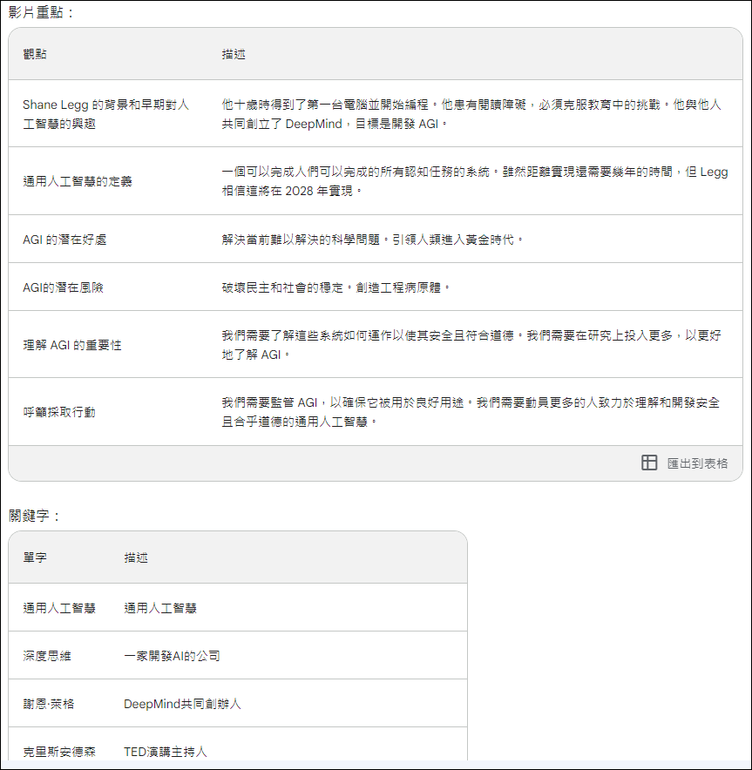Screen dimensions: 752x770
Task: Click the 克里斯安德森 keyword cell
Action: pos(59,752)
